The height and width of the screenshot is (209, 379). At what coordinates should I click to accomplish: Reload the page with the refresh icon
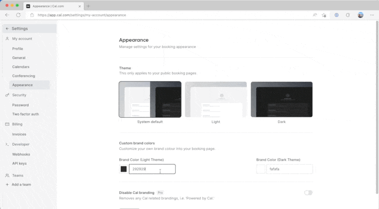coord(18,15)
